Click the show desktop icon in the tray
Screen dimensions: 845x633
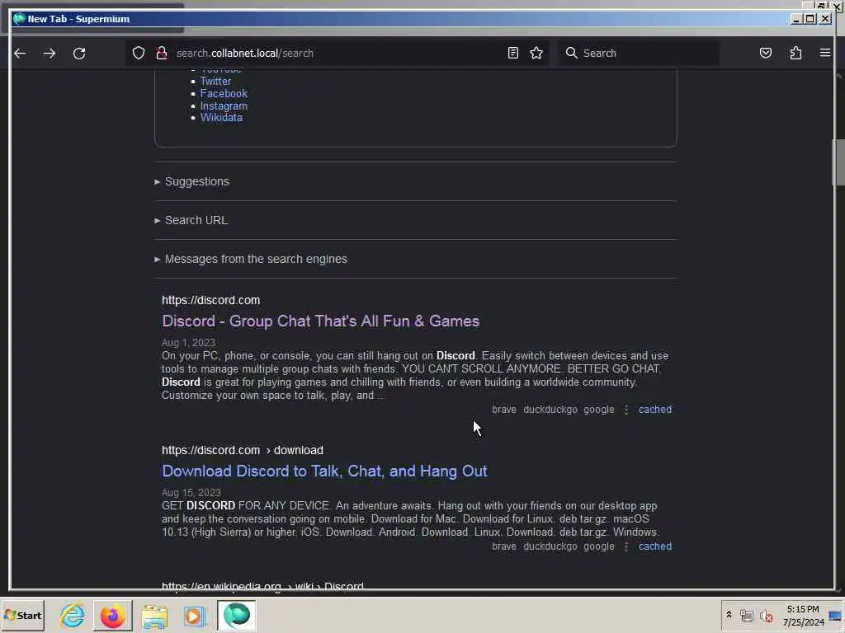[835, 616]
